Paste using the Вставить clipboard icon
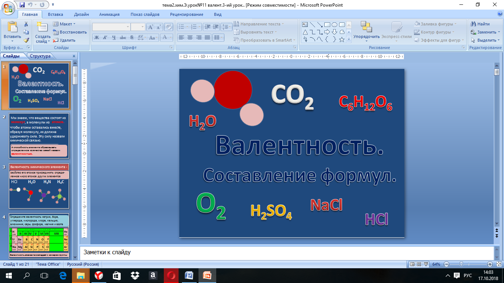Screen dimensions: 504x283 [x=12, y=28]
